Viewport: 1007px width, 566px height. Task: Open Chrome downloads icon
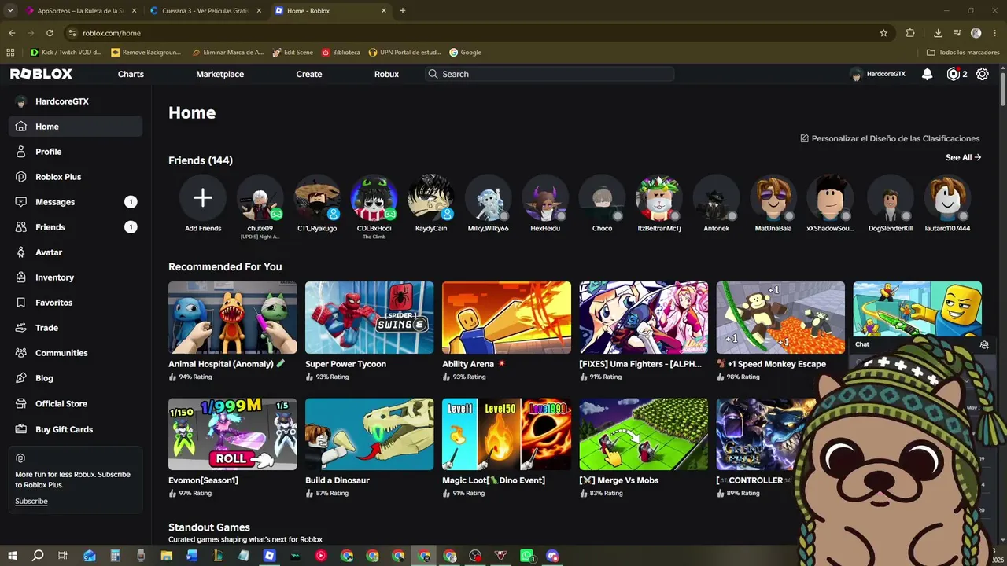pyautogui.click(x=938, y=33)
